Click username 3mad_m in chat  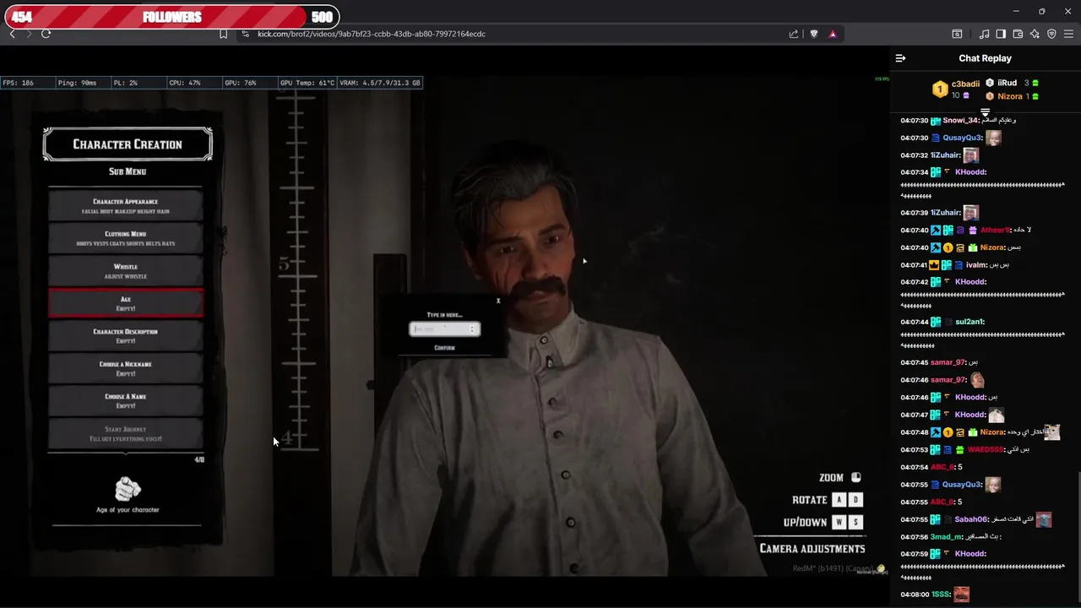pyautogui.click(x=946, y=536)
